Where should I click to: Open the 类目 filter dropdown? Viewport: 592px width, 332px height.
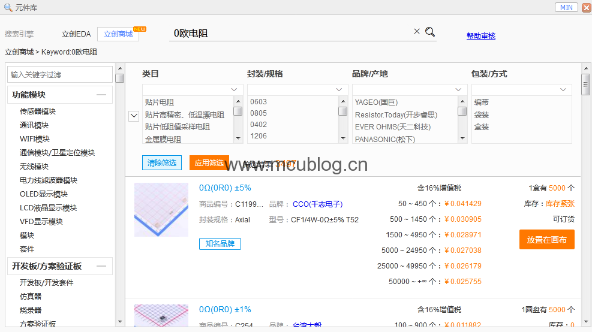click(192, 89)
